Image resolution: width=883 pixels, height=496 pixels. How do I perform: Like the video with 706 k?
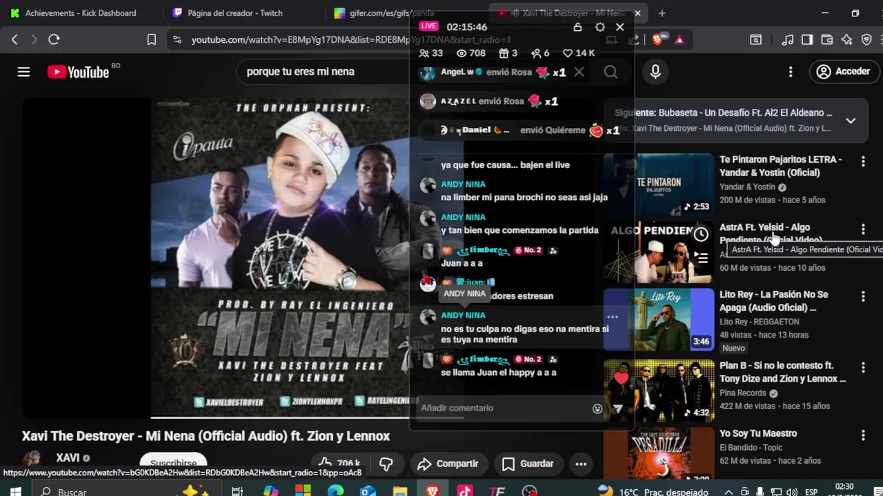point(339,464)
